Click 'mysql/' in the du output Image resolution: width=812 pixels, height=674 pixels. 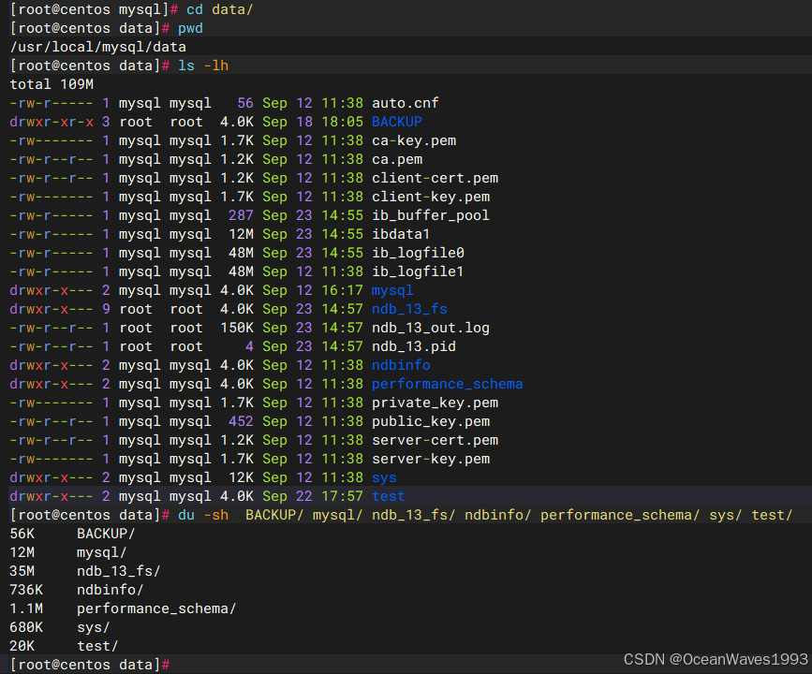coord(101,552)
